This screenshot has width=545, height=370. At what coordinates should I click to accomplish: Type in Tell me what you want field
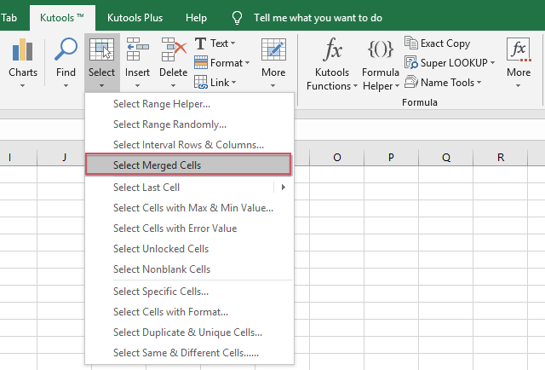[318, 17]
